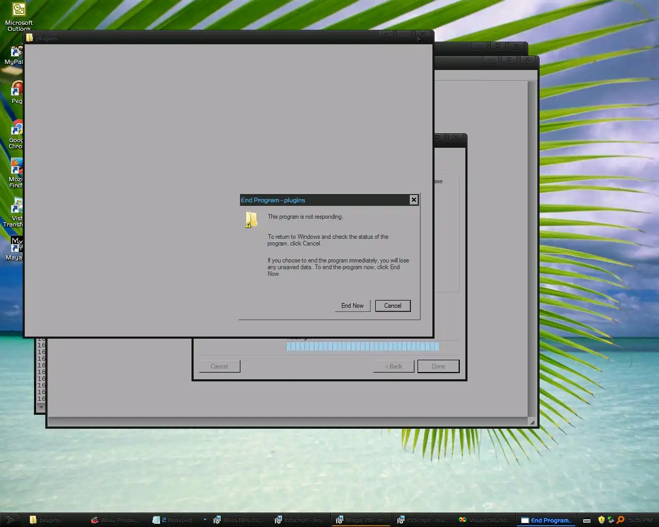This screenshot has width=659, height=527.
Task: Click Cancel in End Program dialog
Action: tap(393, 306)
